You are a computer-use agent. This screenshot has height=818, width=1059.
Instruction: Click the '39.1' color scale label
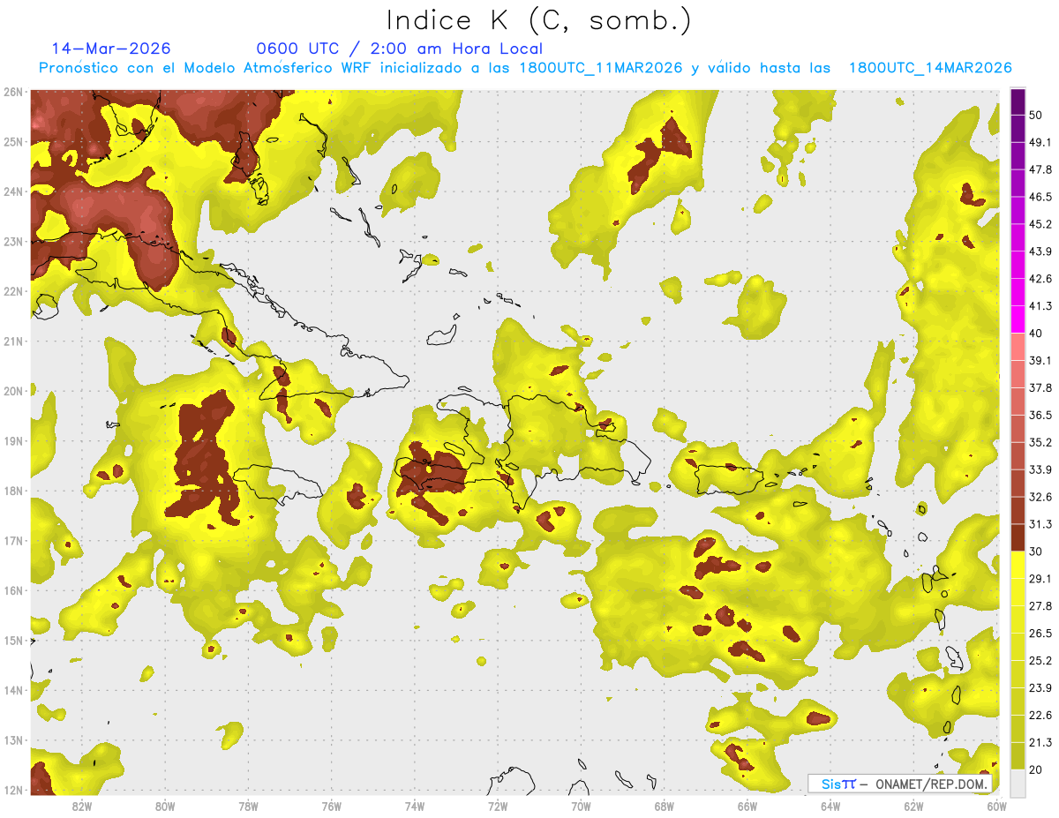[x=1040, y=360]
